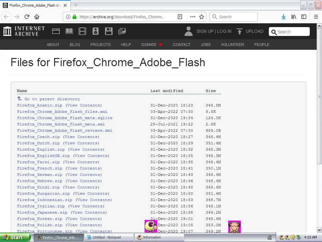Click the page scrollbar up arrow
This screenshot has width=322, height=242.
[319, 26]
